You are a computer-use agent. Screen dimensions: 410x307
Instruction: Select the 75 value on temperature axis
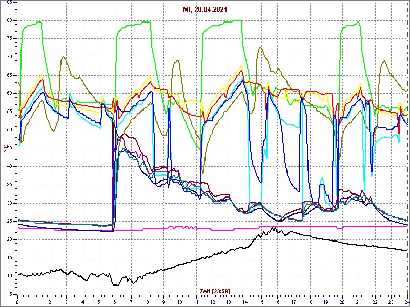click(9, 39)
